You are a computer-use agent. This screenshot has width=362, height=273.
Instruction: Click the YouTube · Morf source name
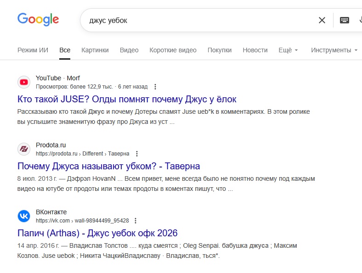tap(58, 78)
